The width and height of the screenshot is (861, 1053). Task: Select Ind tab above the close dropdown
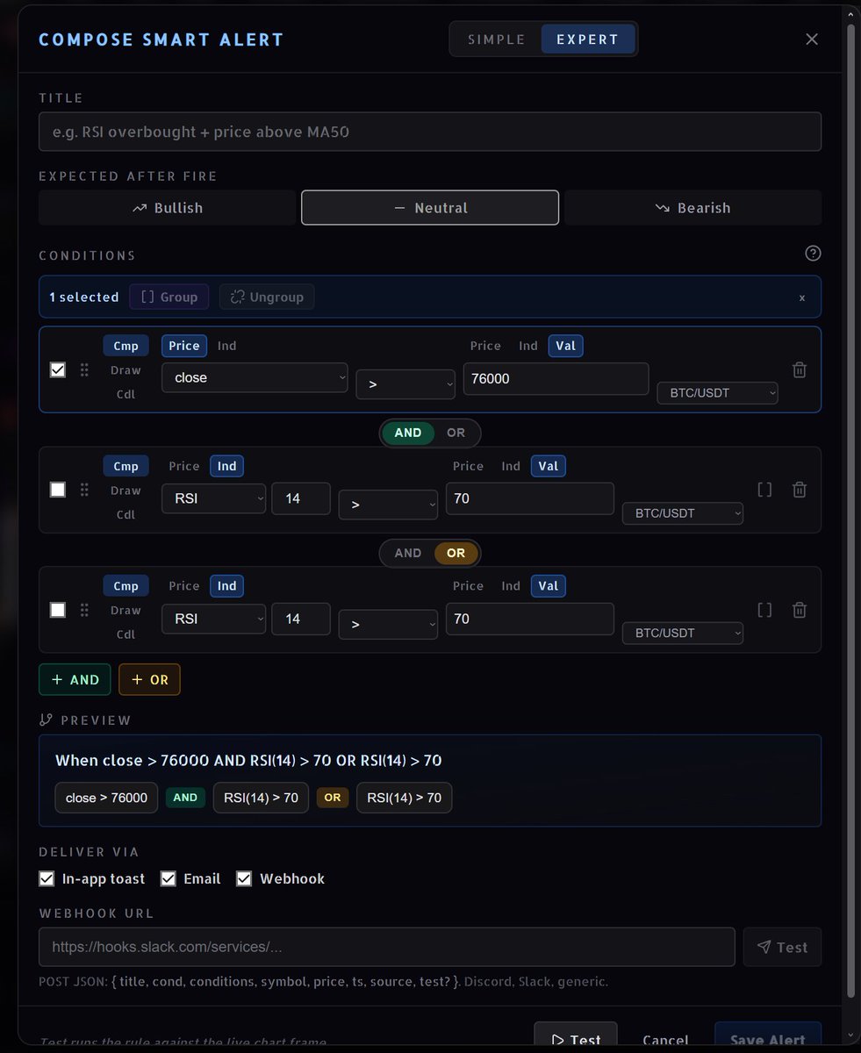[226, 346]
